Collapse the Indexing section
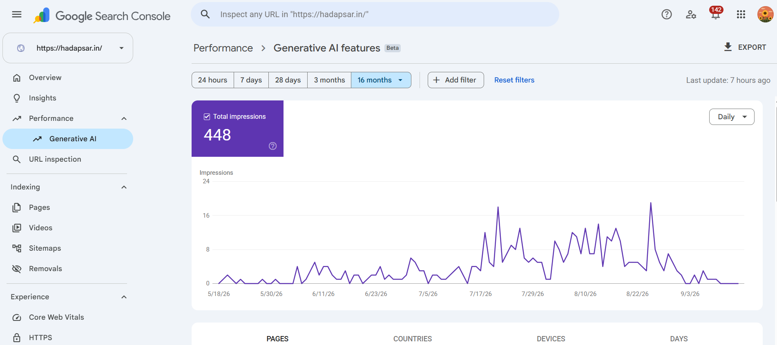 tap(124, 187)
